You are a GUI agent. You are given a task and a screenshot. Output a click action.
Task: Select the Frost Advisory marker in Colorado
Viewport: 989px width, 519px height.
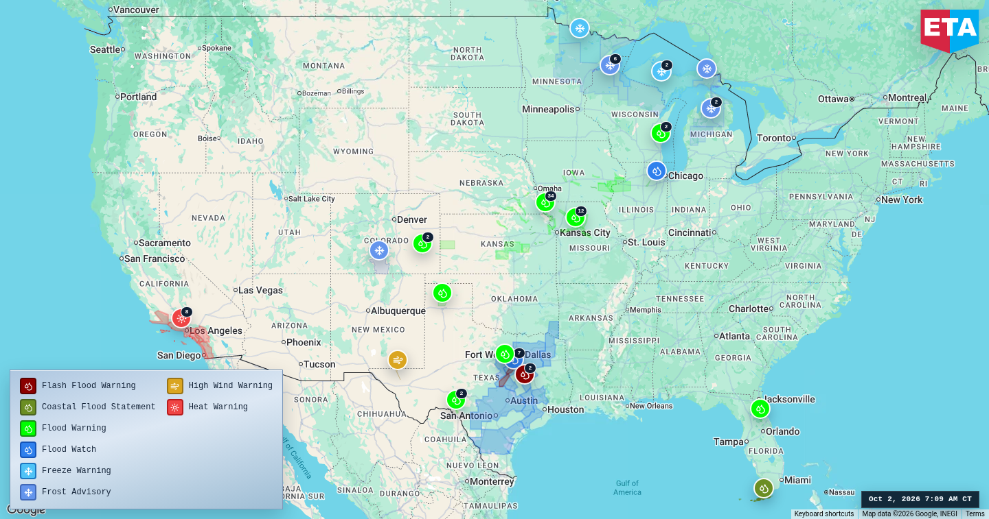(x=379, y=250)
